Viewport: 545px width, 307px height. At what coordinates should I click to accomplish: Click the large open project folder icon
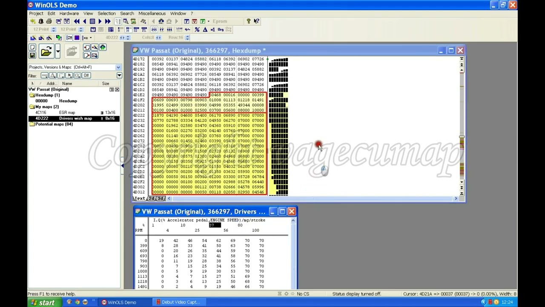(x=46, y=52)
